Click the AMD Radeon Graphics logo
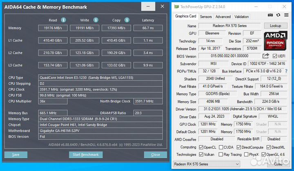The height and width of the screenshot is (171, 294). (x=275, y=41)
